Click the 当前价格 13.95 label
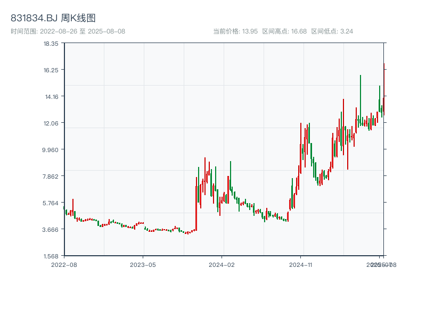 coord(235,31)
